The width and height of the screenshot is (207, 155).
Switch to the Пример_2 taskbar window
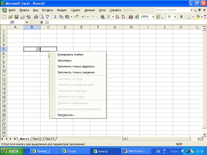click(45, 151)
